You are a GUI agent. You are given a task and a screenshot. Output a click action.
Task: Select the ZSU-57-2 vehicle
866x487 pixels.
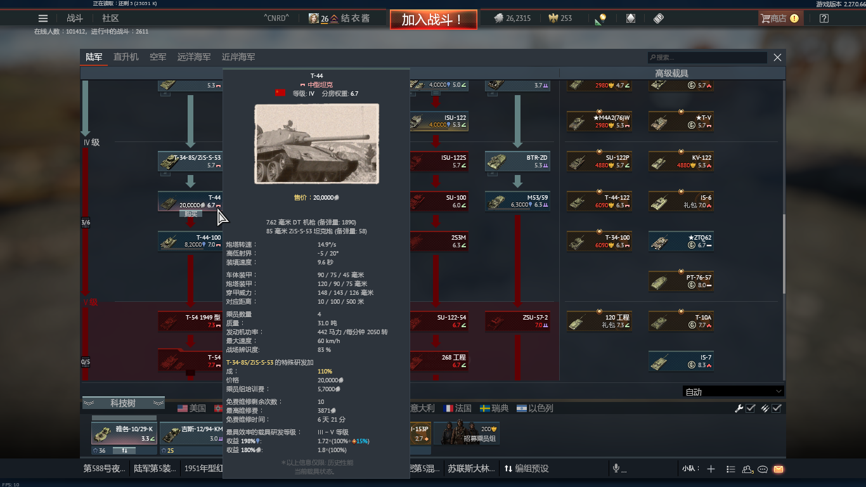(x=517, y=321)
